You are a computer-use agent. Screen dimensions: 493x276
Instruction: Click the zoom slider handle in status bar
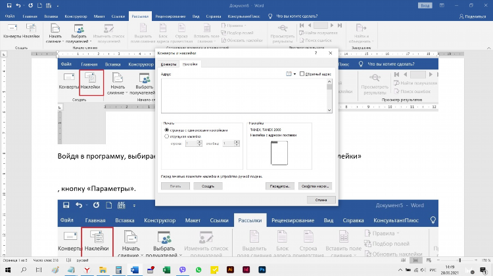point(459,260)
